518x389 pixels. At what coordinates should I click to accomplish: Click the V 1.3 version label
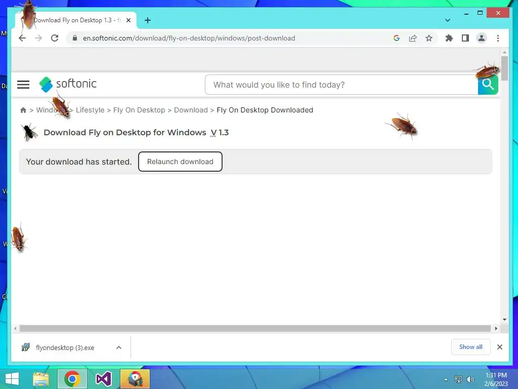point(220,132)
